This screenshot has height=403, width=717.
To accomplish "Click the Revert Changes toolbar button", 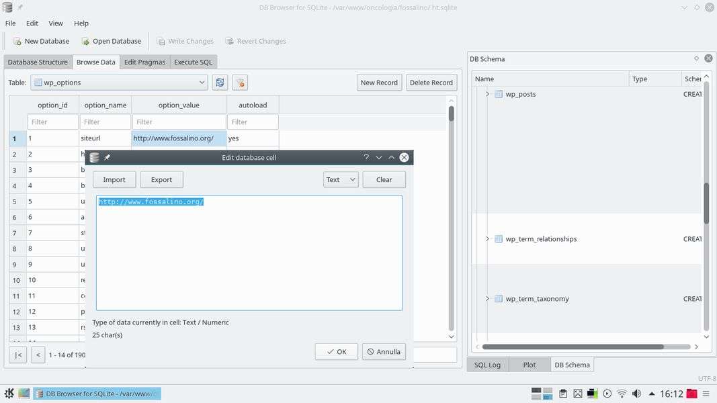I will point(255,41).
